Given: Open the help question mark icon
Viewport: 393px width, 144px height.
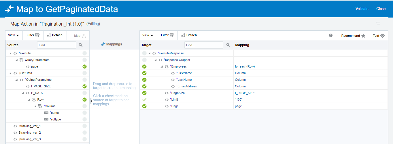Looking at the screenshot, I should pos(331,35).
